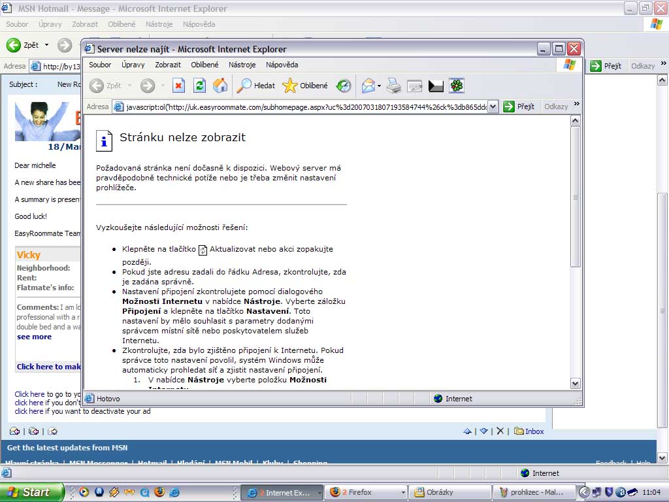Expand the address bar dropdown in front window

pos(493,107)
